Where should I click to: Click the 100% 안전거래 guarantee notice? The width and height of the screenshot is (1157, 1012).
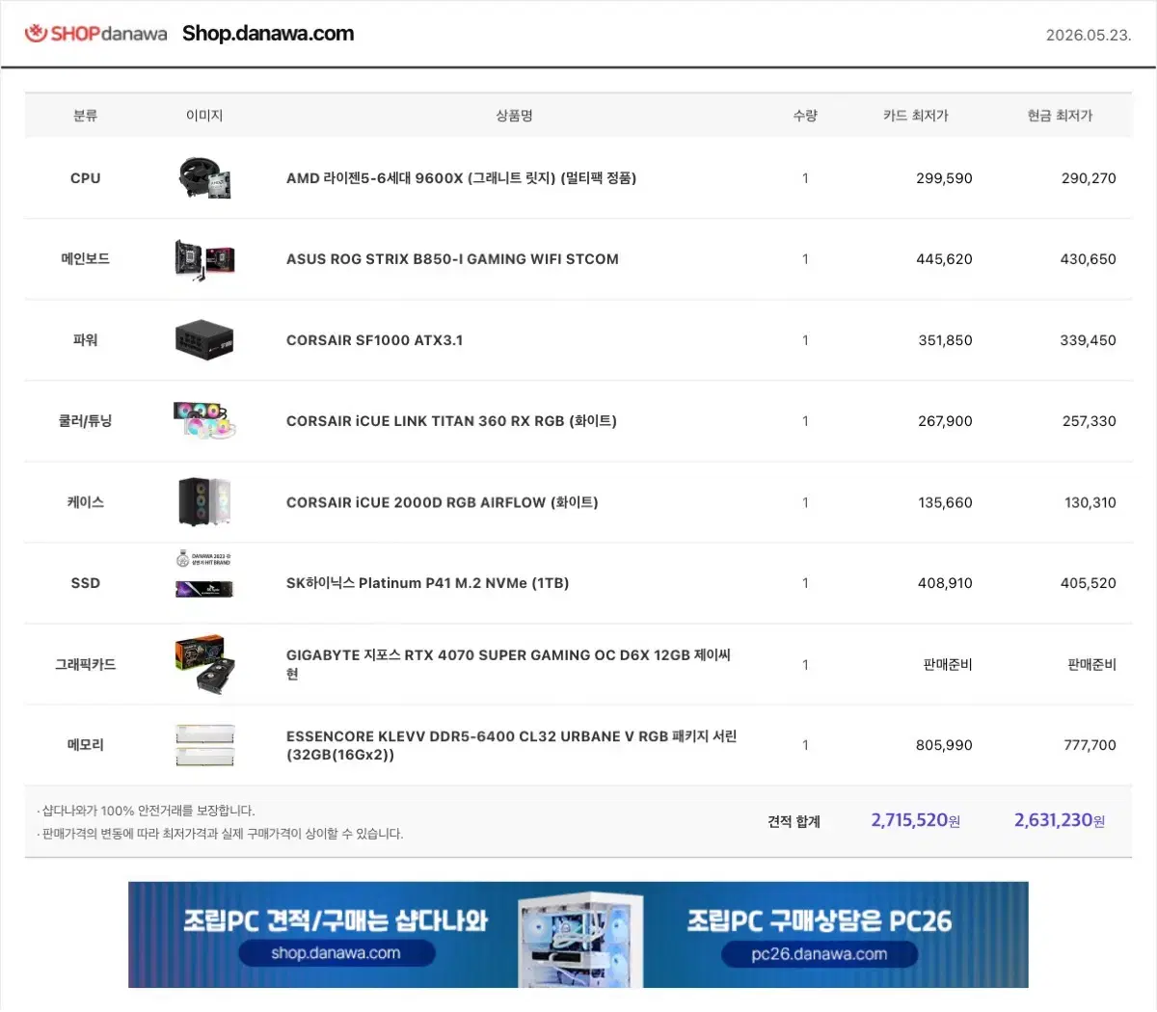click(x=146, y=811)
